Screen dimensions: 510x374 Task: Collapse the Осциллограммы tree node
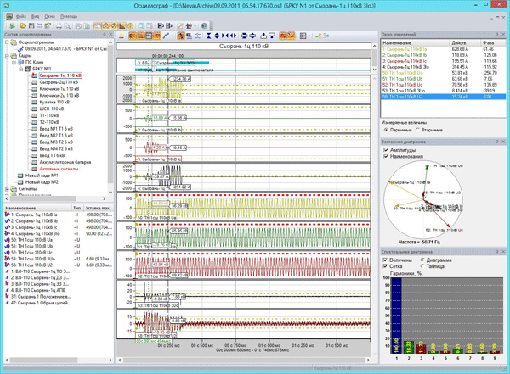point(7,42)
